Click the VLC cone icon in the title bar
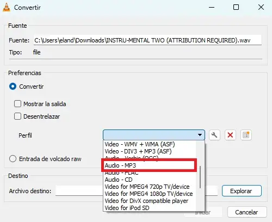Viewport: 272px width, 222px height. click(7, 8)
